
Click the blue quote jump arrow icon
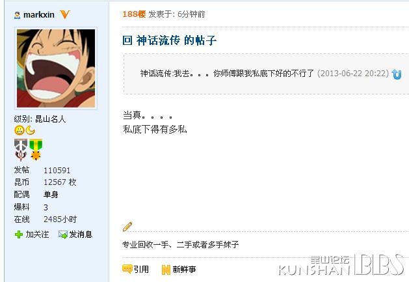pyautogui.click(x=397, y=74)
